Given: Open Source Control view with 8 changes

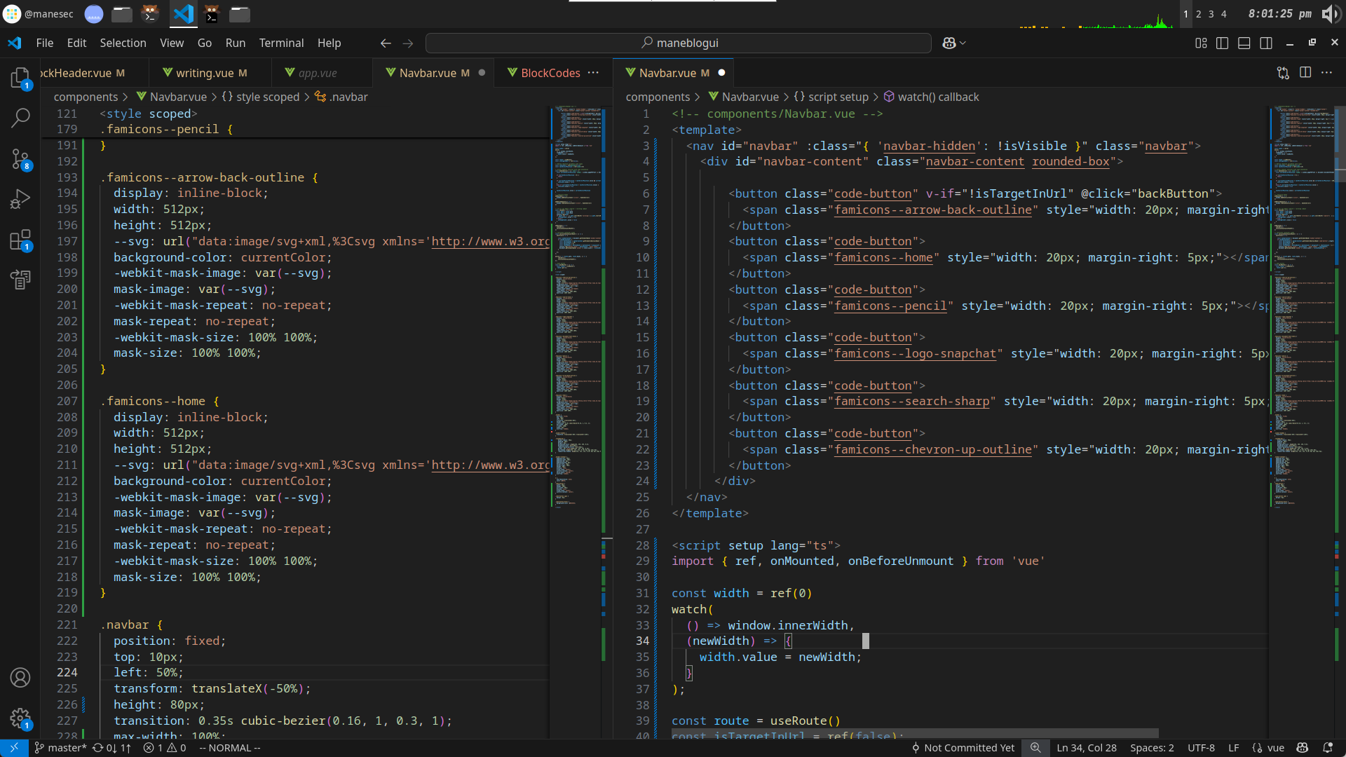Looking at the screenshot, I should [20, 159].
